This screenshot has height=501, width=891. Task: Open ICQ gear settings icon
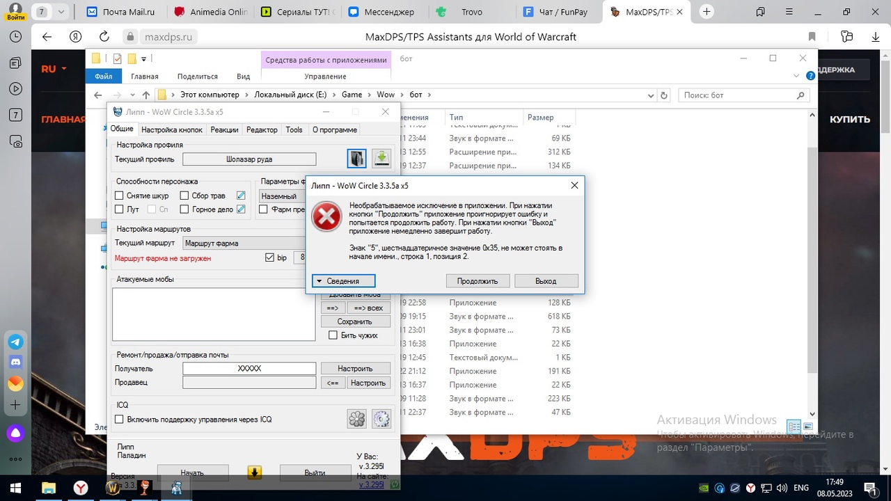381,418
